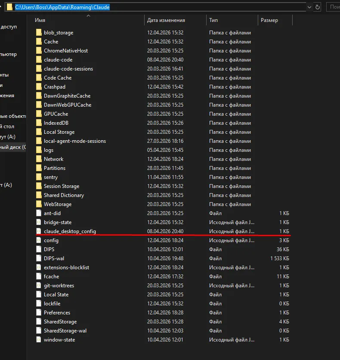
Task: Click the Cache folder icon
Action: [x=39, y=42]
